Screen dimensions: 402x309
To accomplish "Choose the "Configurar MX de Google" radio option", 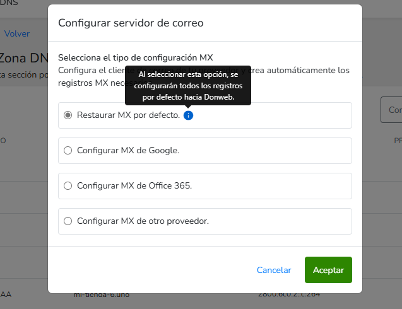I will [x=68, y=151].
